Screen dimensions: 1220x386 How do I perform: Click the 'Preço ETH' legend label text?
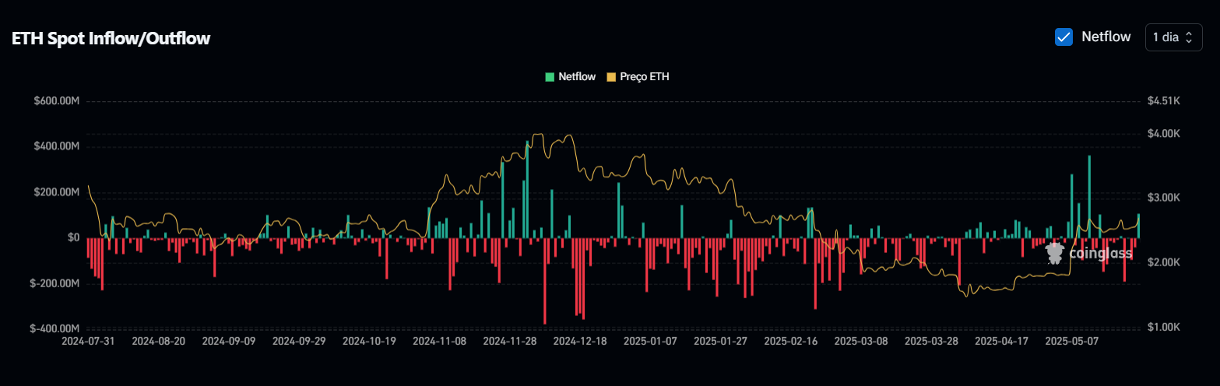coord(645,77)
